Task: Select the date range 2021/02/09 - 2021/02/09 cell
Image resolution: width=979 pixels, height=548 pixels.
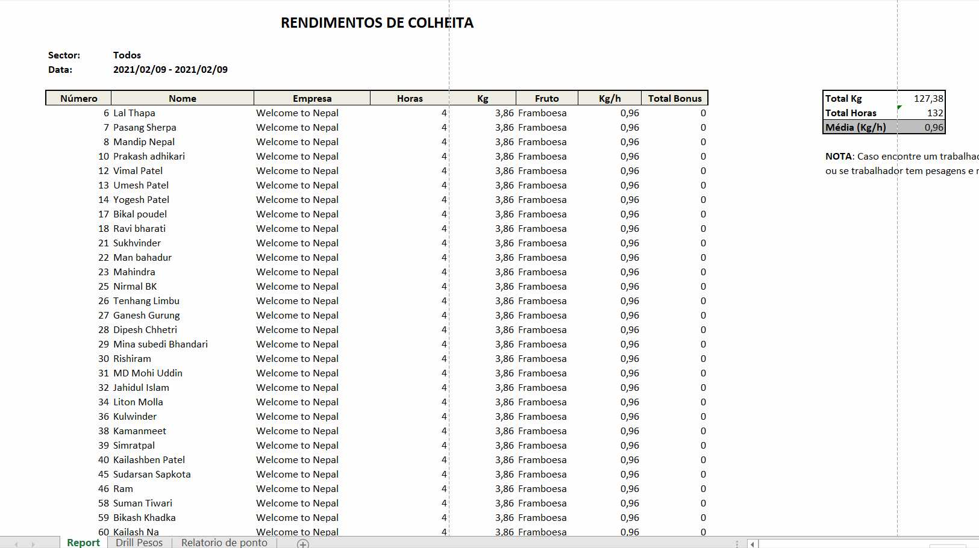Action: (170, 69)
